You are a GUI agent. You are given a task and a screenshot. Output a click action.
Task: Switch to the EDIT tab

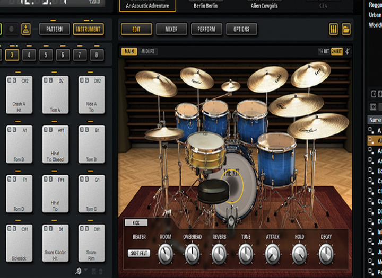click(136, 29)
